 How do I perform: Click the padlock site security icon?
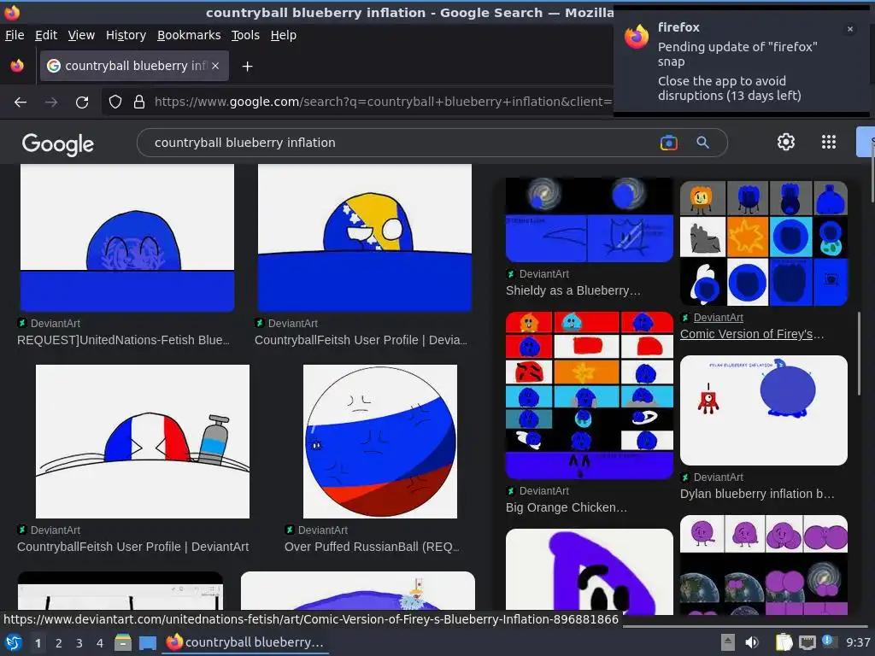click(x=139, y=102)
